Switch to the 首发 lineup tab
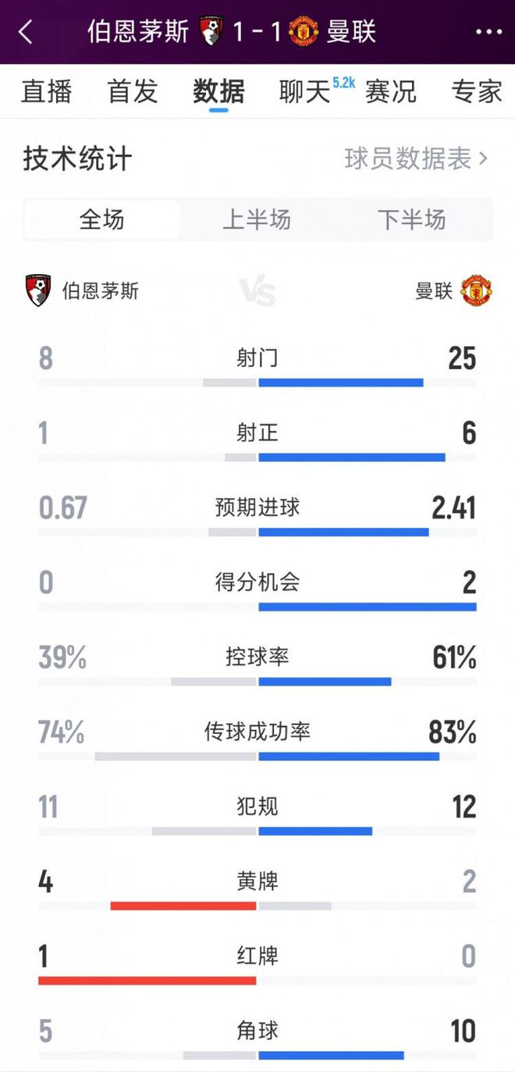Image resolution: width=515 pixels, height=1072 pixels. (133, 92)
